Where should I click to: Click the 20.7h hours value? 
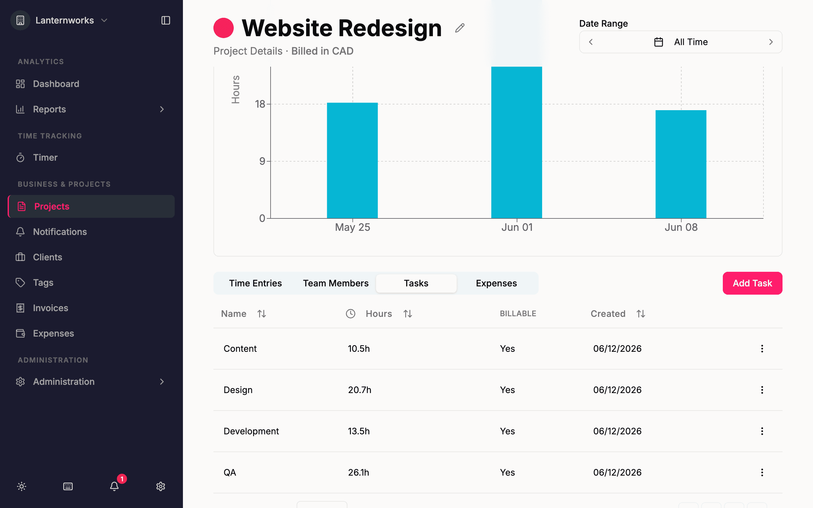point(359,390)
